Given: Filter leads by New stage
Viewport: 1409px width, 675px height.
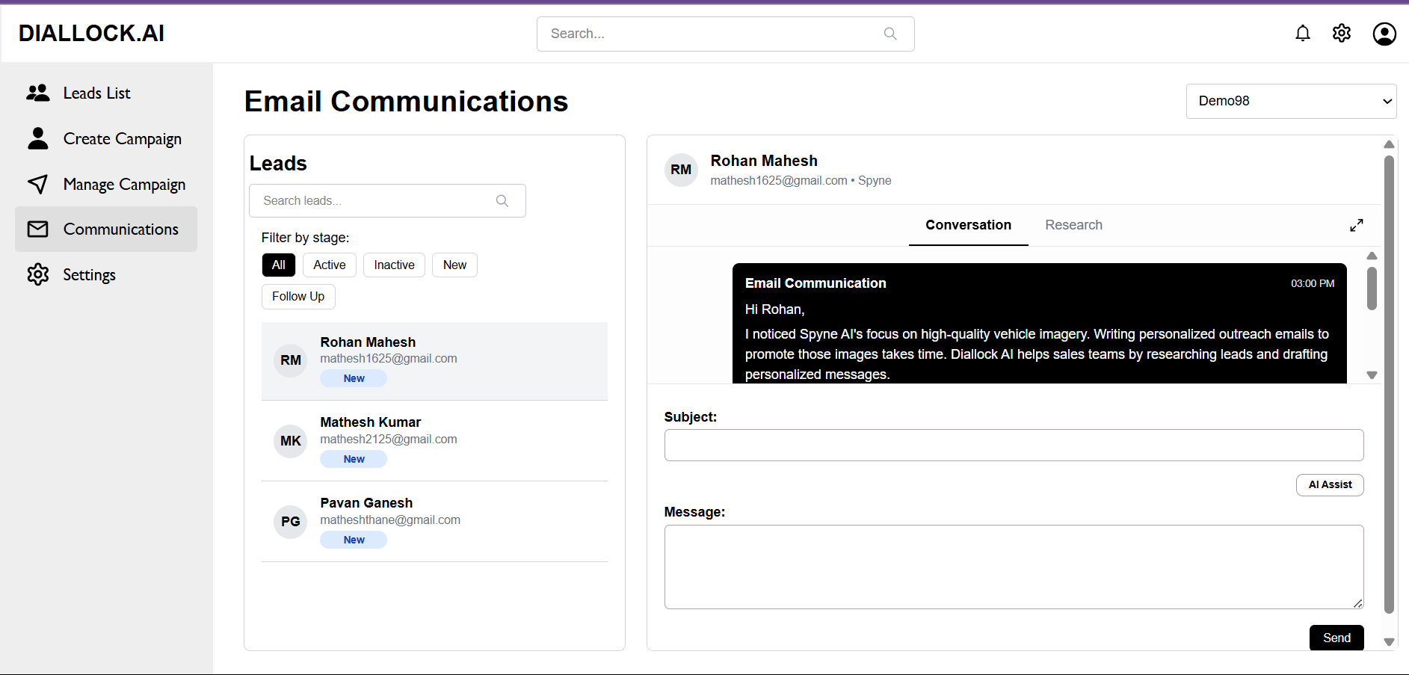Looking at the screenshot, I should (x=454, y=265).
